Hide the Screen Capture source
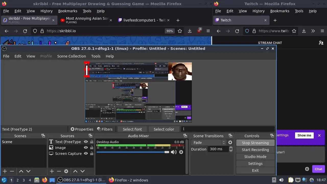This screenshot has width=327, height=184. [86, 154]
